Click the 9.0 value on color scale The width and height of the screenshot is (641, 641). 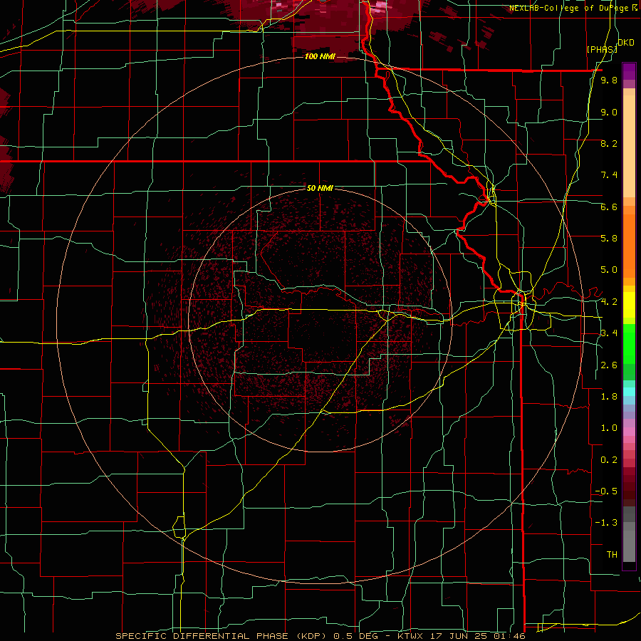(609, 112)
